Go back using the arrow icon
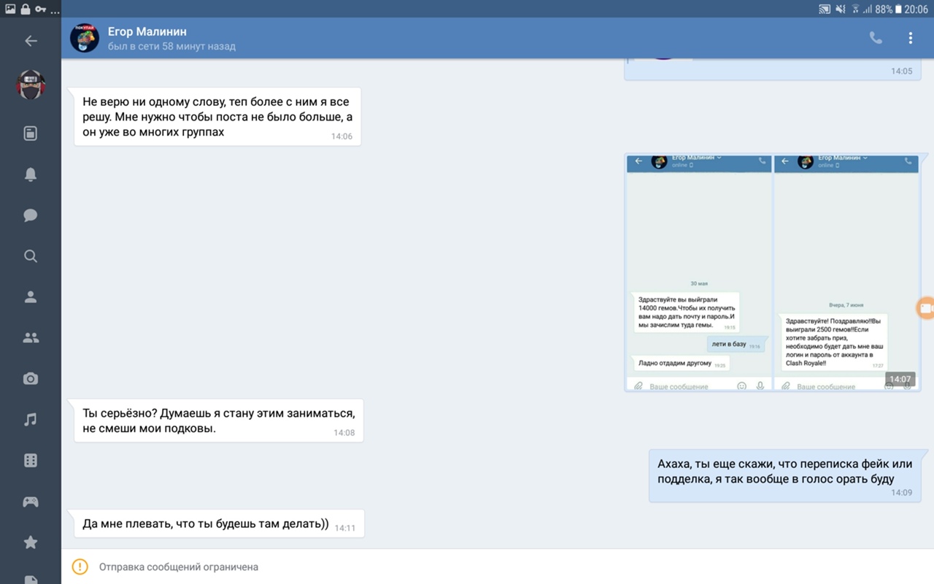The width and height of the screenshot is (934, 584). click(x=31, y=41)
